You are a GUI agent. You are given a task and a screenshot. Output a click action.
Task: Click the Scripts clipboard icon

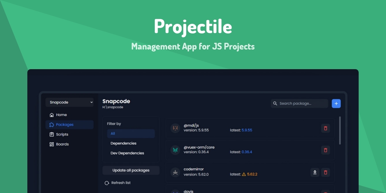(x=51, y=134)
